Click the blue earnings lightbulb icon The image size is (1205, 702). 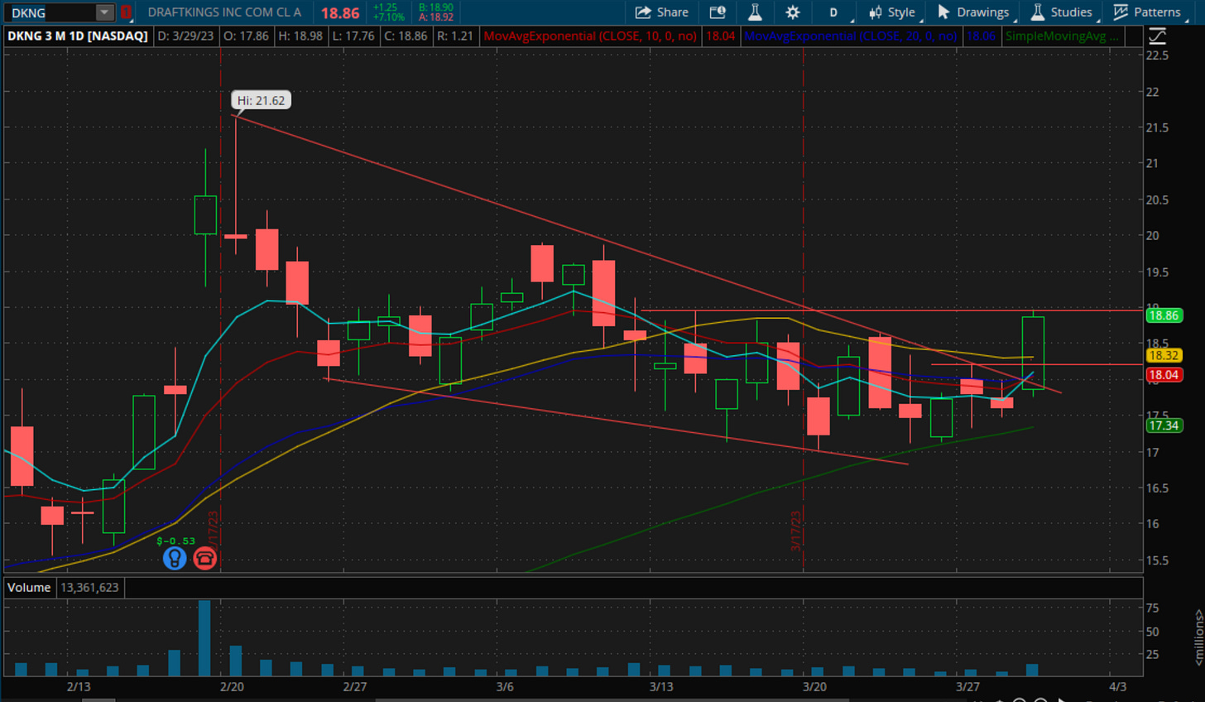(175, 558)
